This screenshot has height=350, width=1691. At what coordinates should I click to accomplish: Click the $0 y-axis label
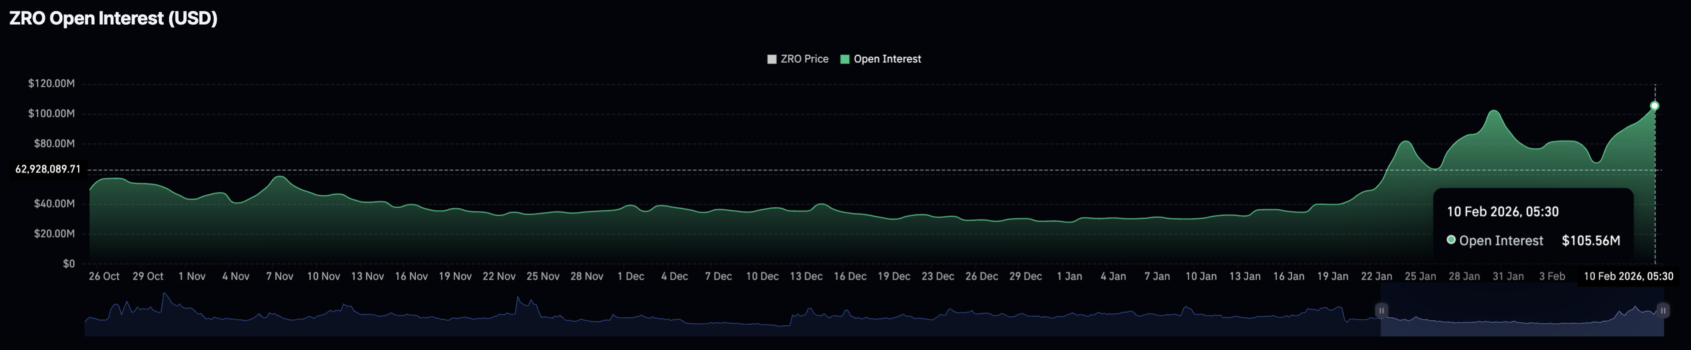pyautogui.click(x=68, y=264)
